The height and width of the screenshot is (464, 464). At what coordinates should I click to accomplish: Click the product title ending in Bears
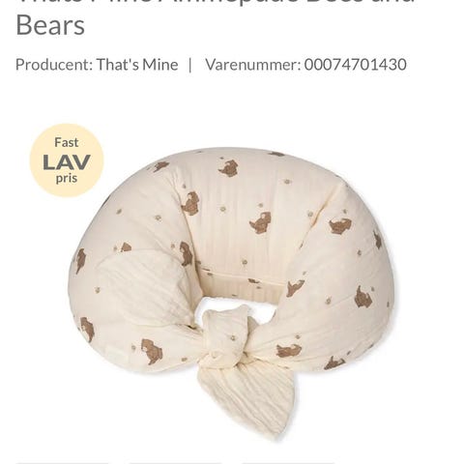pos(50,25)
